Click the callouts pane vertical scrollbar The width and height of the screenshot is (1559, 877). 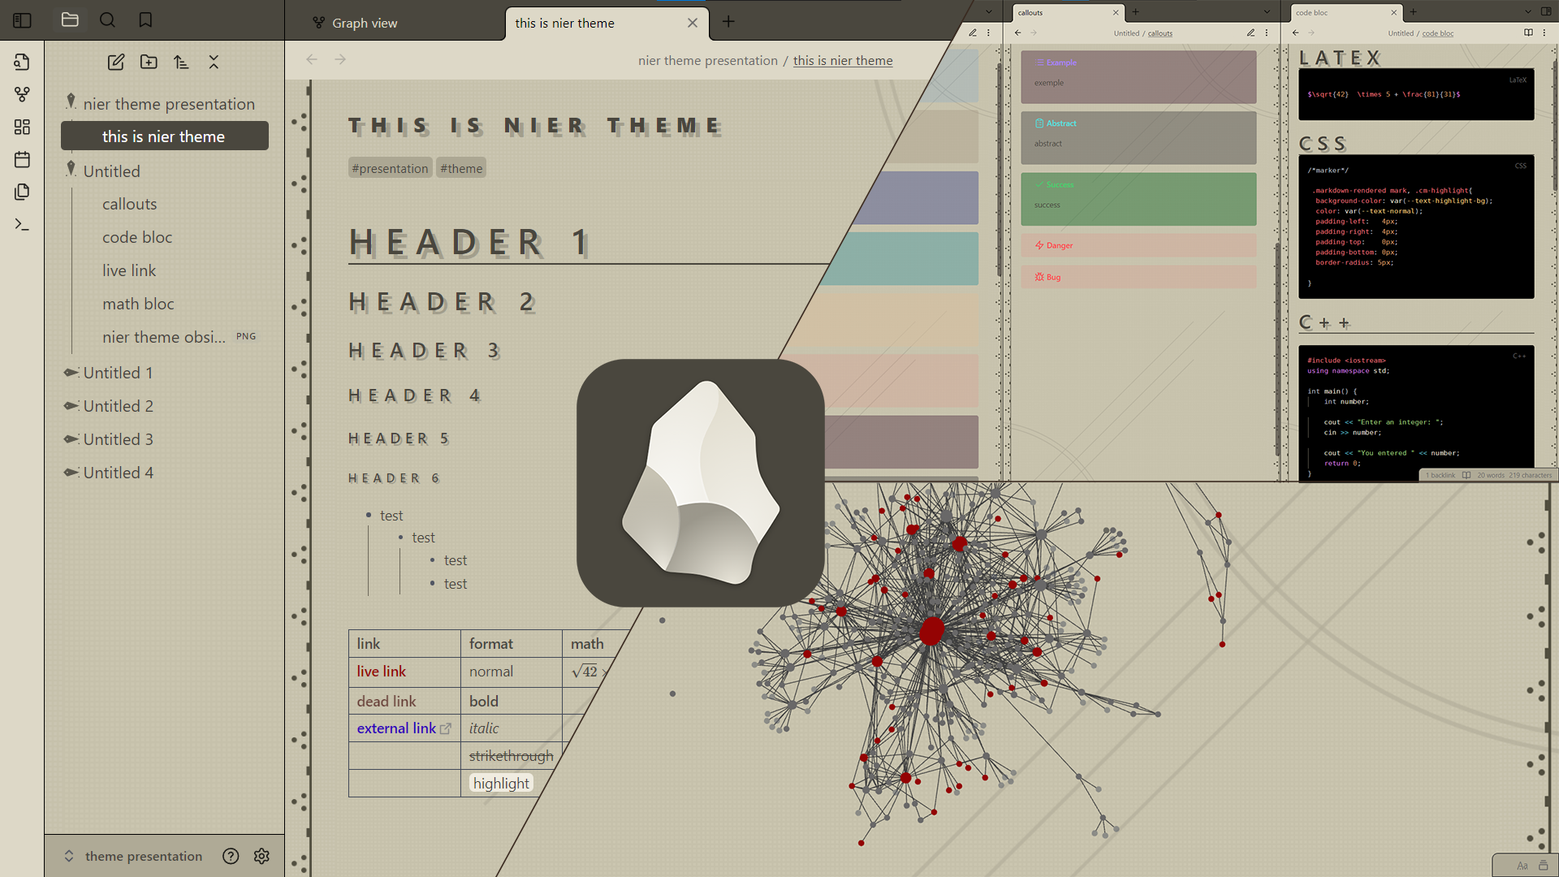(1277, 349)
